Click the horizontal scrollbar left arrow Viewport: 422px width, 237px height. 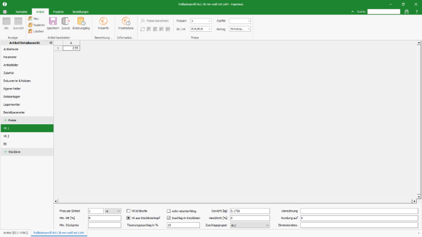point(56,201)
